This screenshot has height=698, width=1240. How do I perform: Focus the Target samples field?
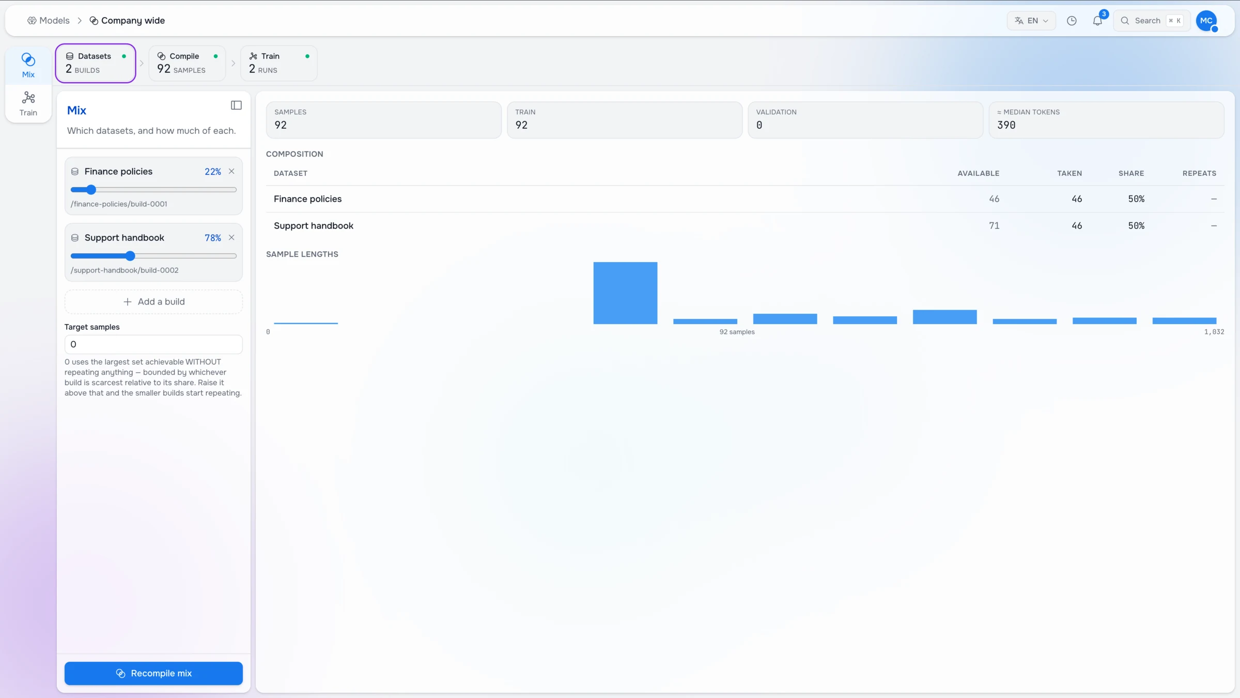pos(153,344)
